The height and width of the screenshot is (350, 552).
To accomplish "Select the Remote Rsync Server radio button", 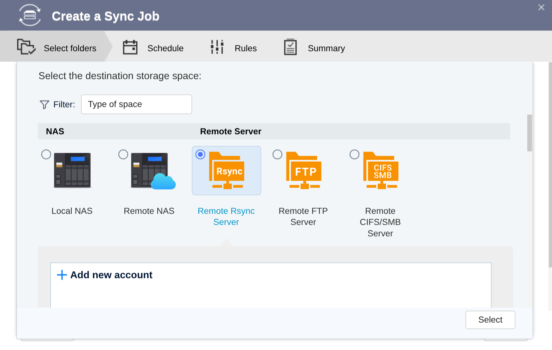I will [x=200, y=154].
